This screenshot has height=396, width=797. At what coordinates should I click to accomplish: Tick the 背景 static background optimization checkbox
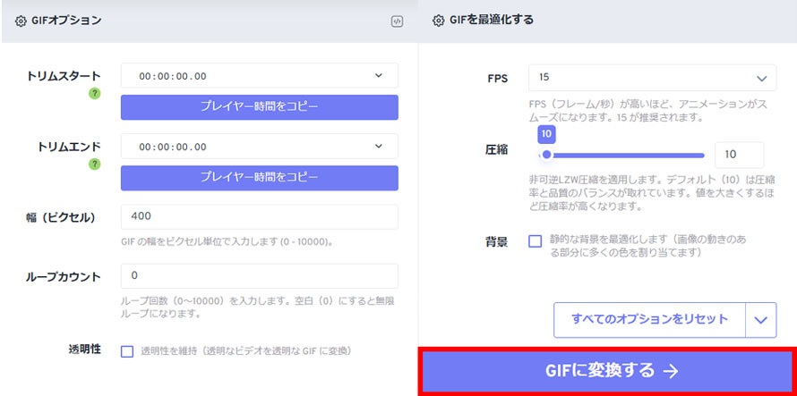click(536, 241)
